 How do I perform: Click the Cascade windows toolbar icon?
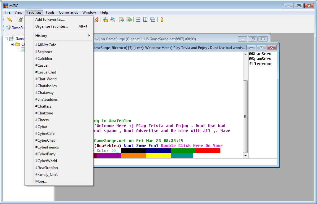coord(153,20)
